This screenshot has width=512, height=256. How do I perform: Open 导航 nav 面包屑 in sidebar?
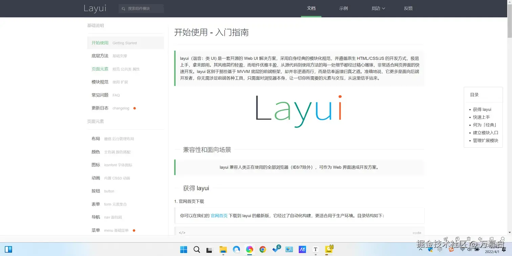point(125,217)
